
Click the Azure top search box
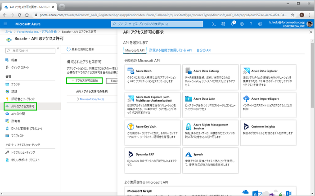click(157, 24)
